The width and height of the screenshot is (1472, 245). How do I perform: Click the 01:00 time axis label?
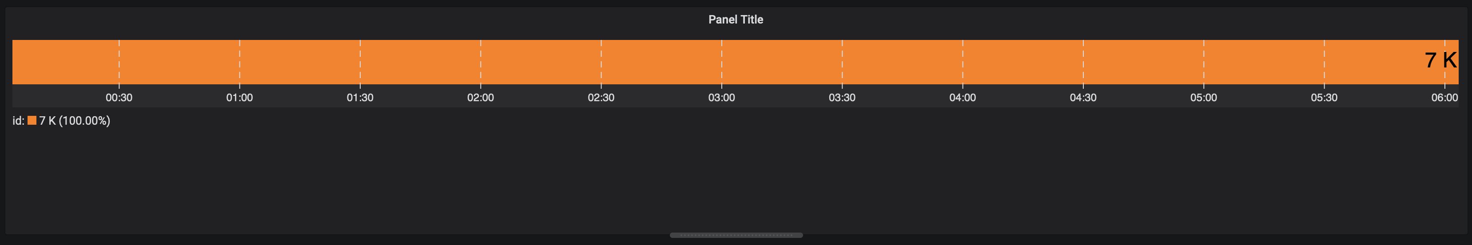click(239, 98)
